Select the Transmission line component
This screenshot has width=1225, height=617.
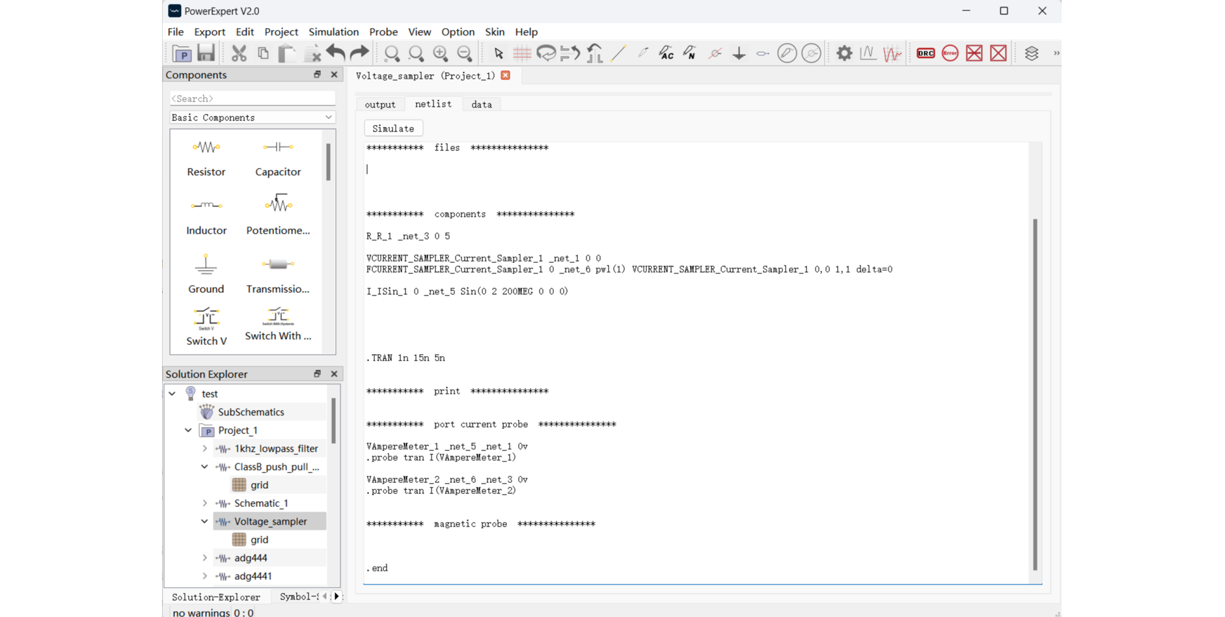point(278,275)
